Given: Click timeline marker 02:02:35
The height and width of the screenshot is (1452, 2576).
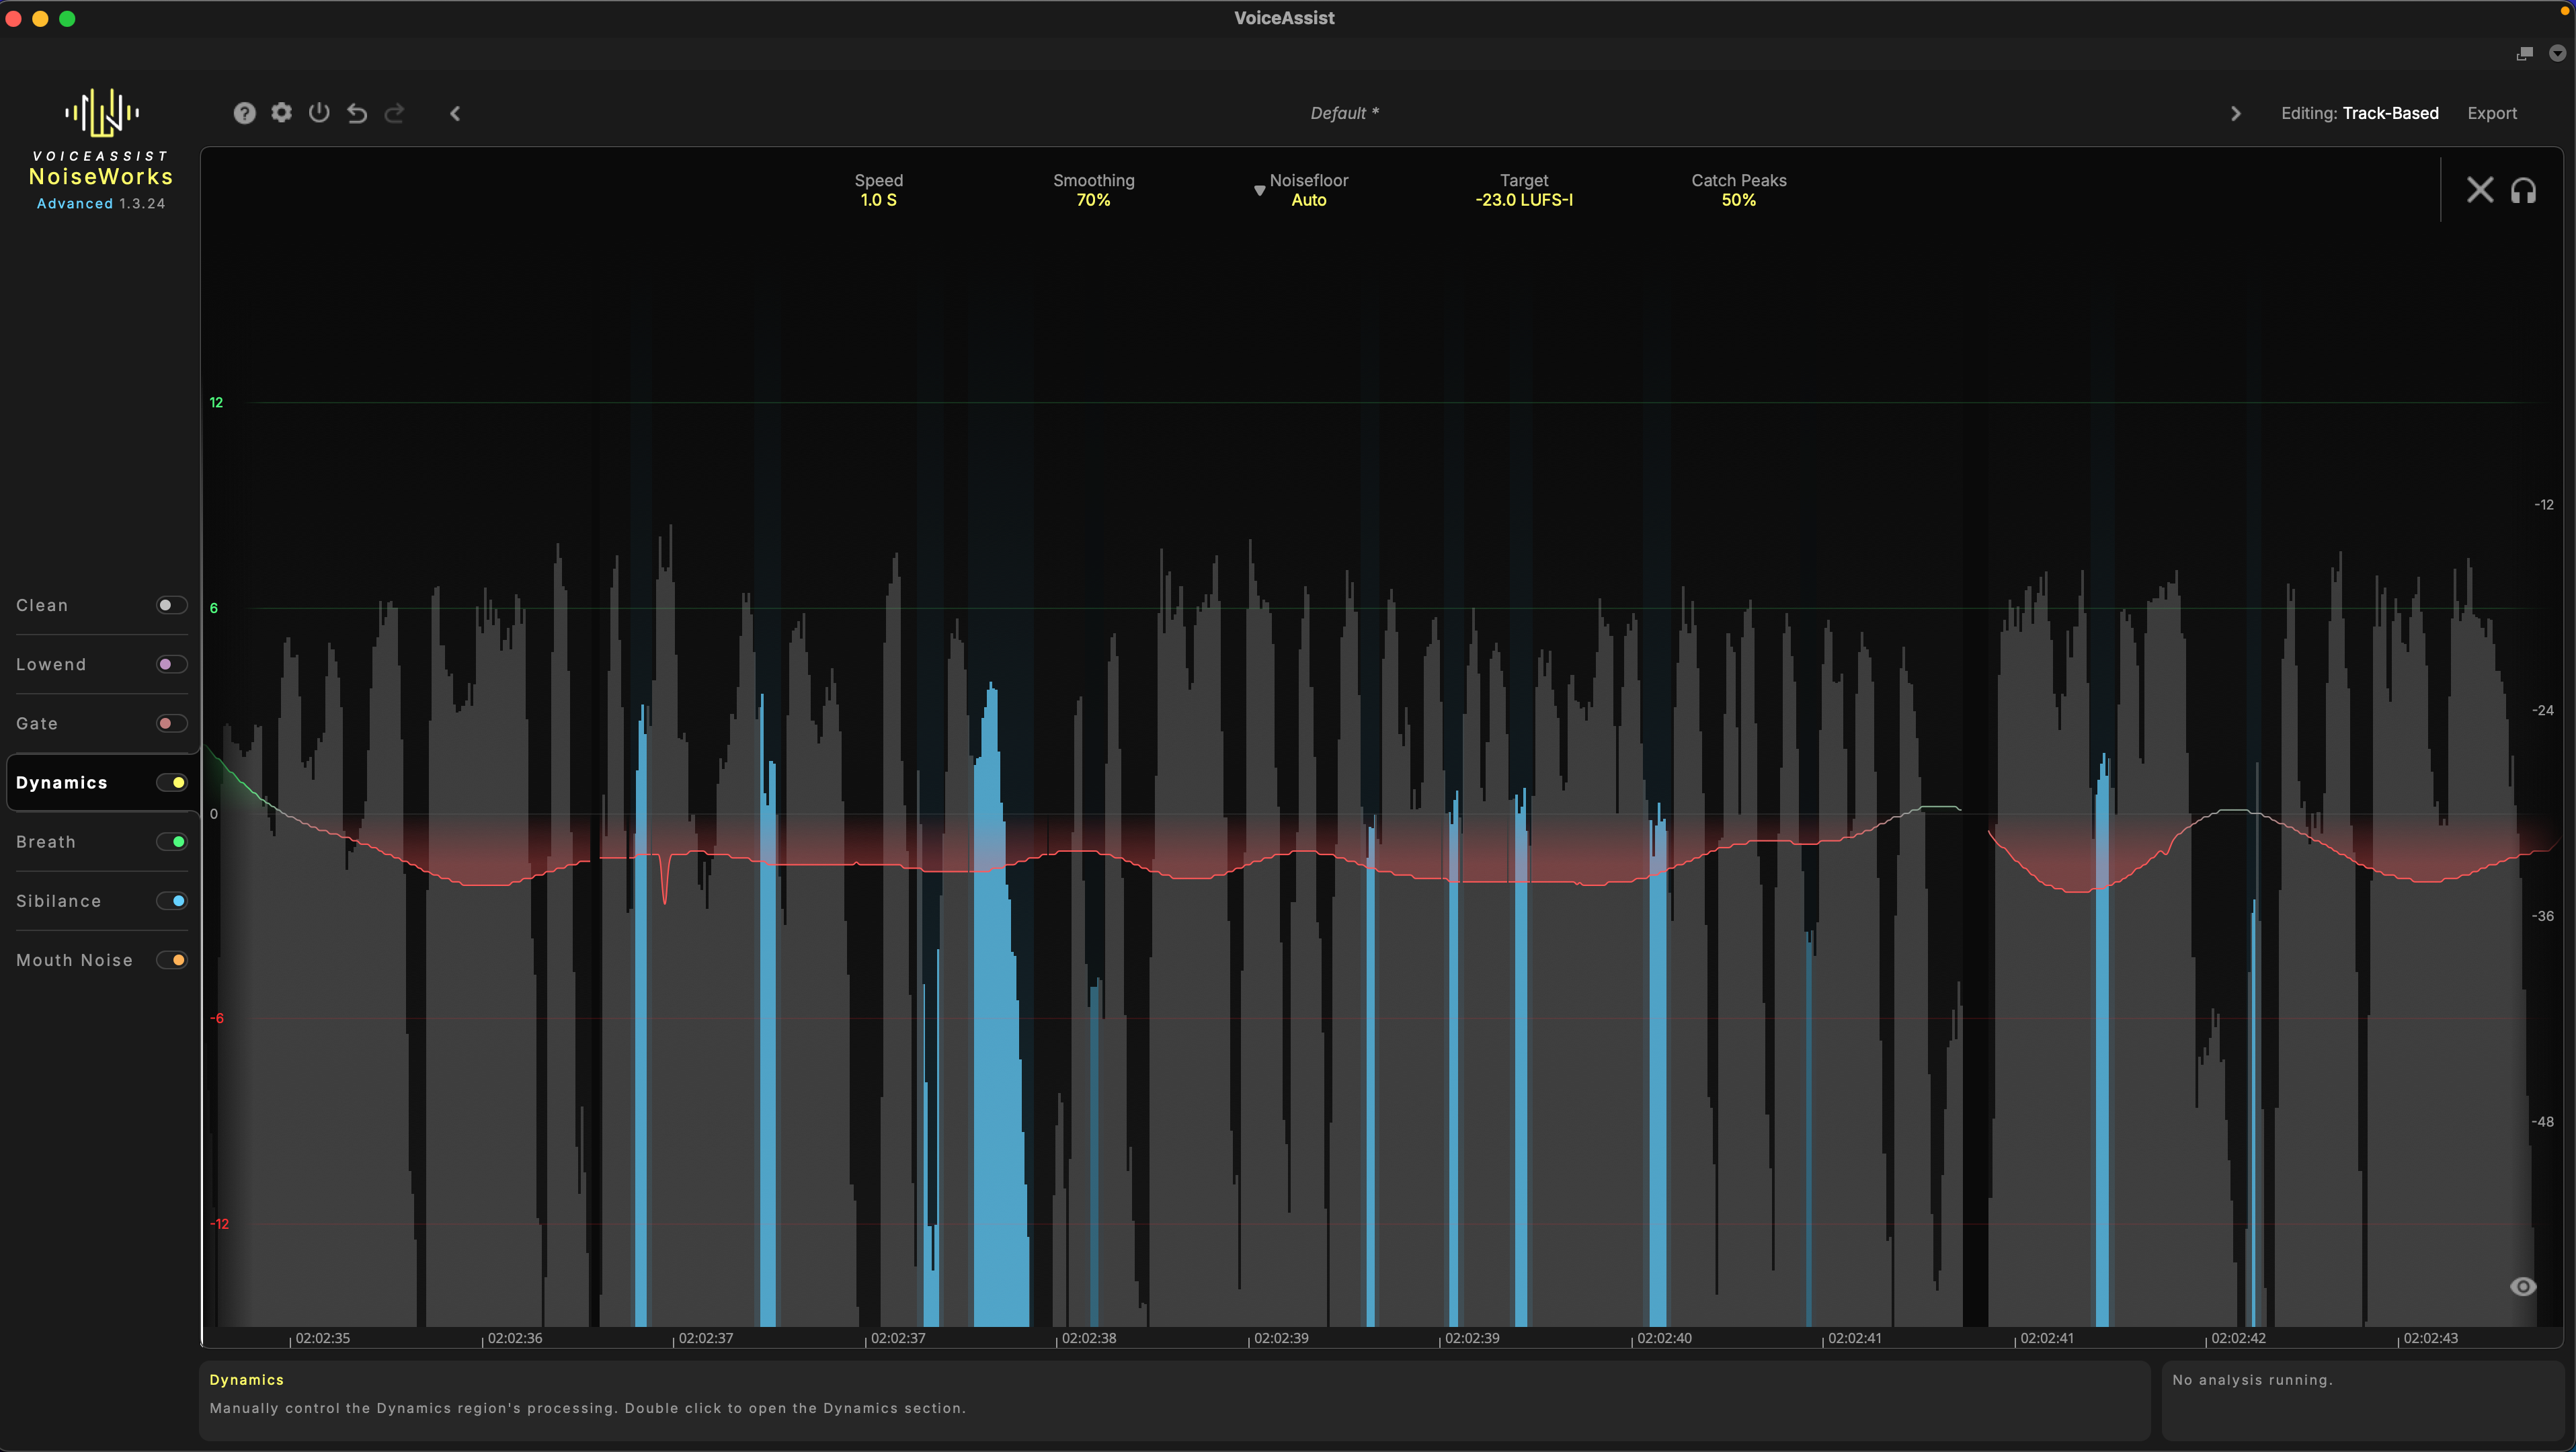Looking at the screenshot, I should [x=323, y=1338].
